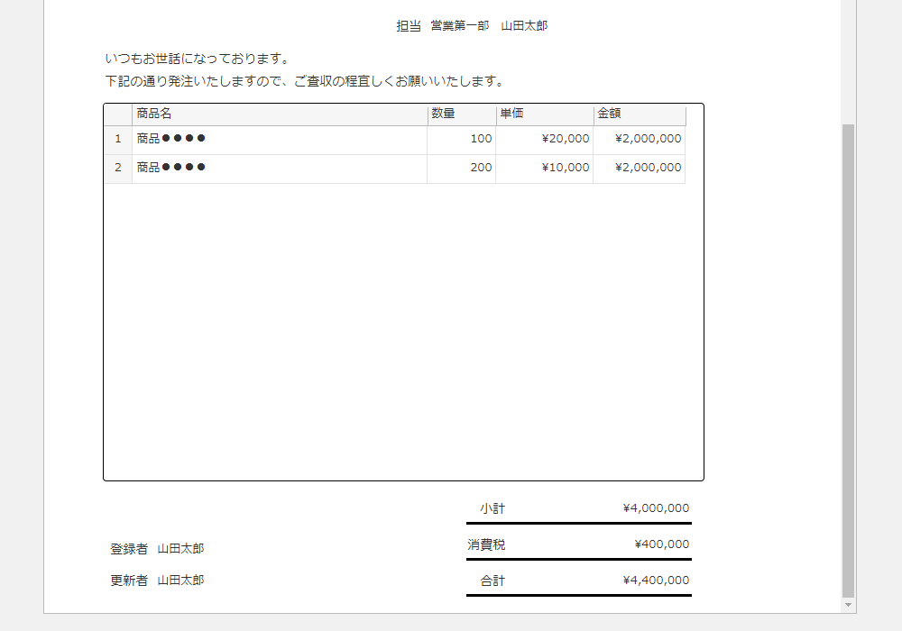Viewport: 902px width, 631px height.
Task: Click the product name cell in row 1
Action: pos(280,140)
